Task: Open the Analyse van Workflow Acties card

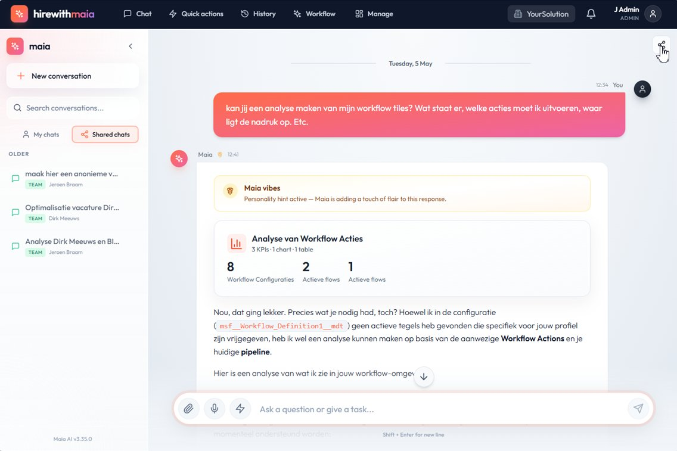Action: [x=402, y=259]
